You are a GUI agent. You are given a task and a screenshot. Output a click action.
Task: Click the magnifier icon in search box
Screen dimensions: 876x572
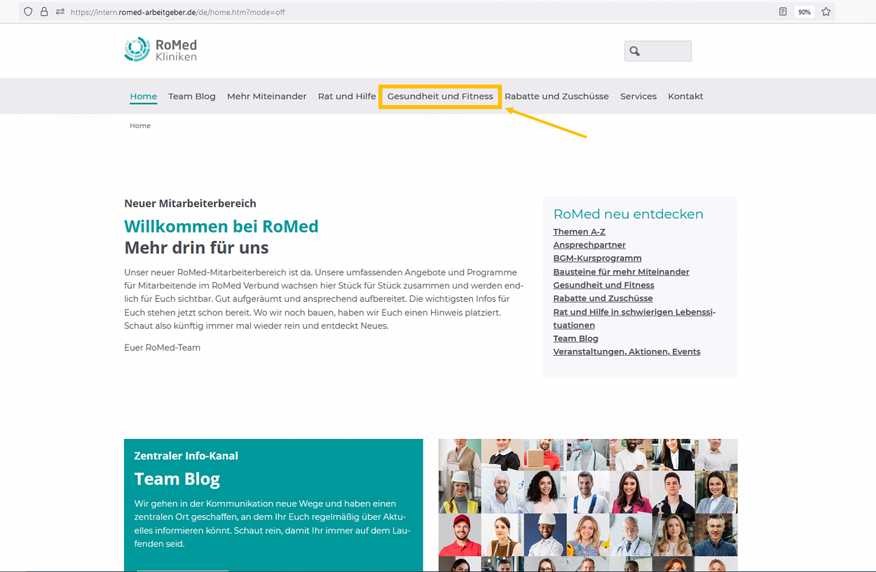(x=635, y=51)
